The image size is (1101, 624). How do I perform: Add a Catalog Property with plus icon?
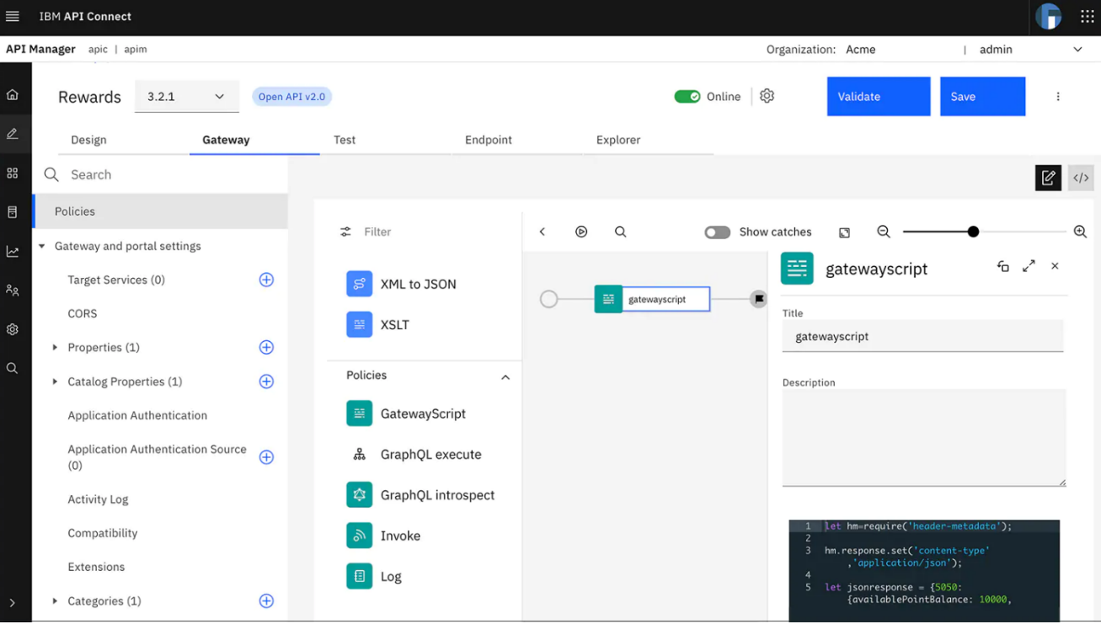266,381
